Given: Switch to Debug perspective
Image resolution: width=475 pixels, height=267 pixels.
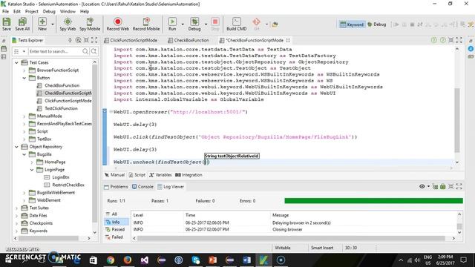Looking at the screenshot, I should point(376,24).
